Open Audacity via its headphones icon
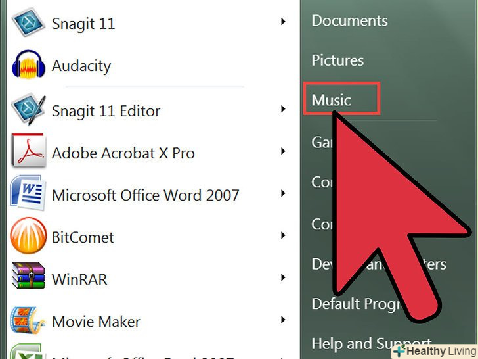The height and width of the screenshot is (359, 478). [x=28, y=66]
